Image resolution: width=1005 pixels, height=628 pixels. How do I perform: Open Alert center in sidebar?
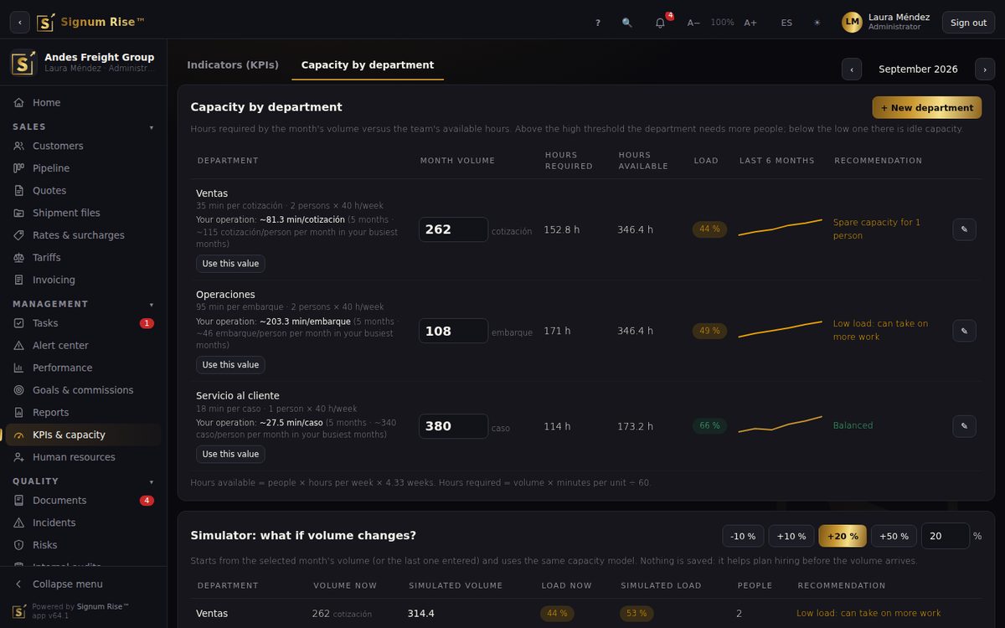tap(84, 345)
